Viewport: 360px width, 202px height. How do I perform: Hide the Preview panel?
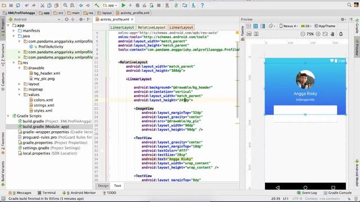pos(350,20)
